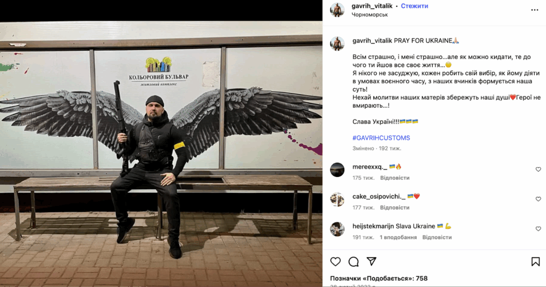546x287 pixels.
Task: Open the three-dot more options menu
Action: point(535,10)
